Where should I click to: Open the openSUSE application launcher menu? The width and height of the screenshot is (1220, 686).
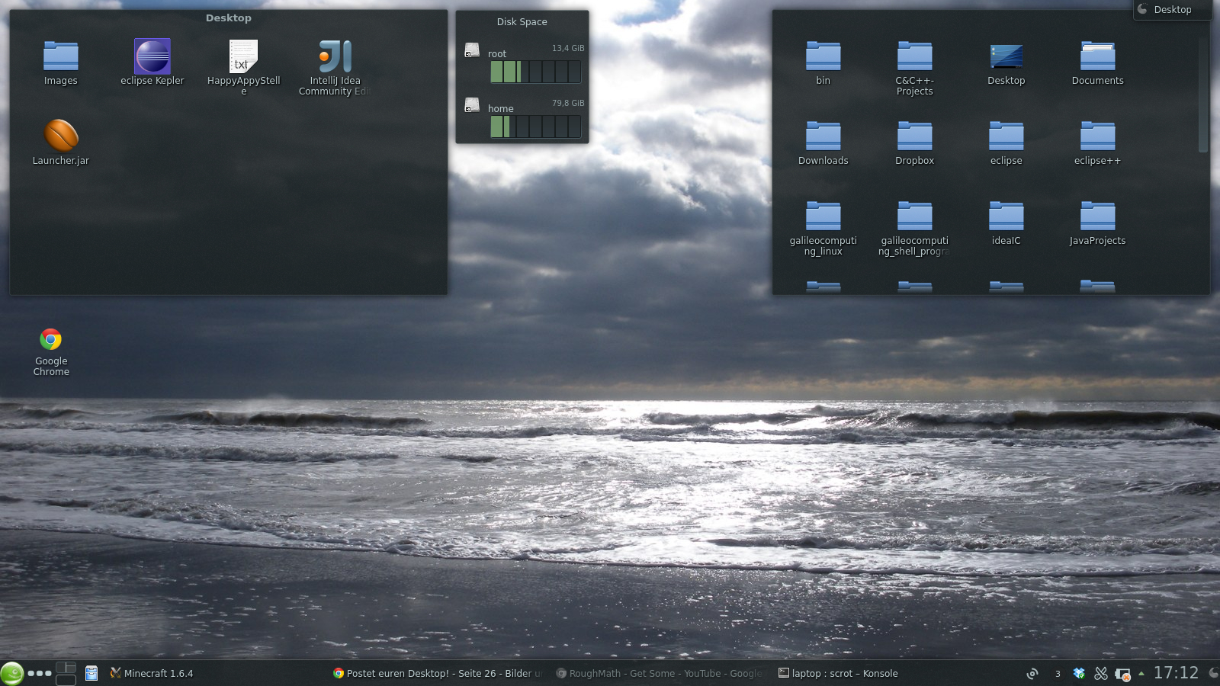click(x=11, y=673)
